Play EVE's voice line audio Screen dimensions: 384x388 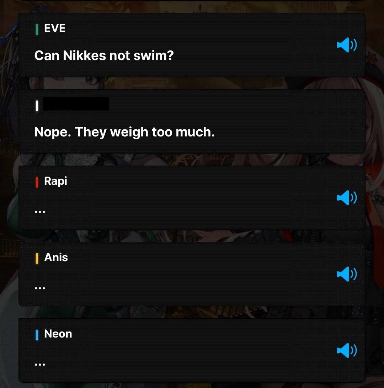tap(347, 45)
